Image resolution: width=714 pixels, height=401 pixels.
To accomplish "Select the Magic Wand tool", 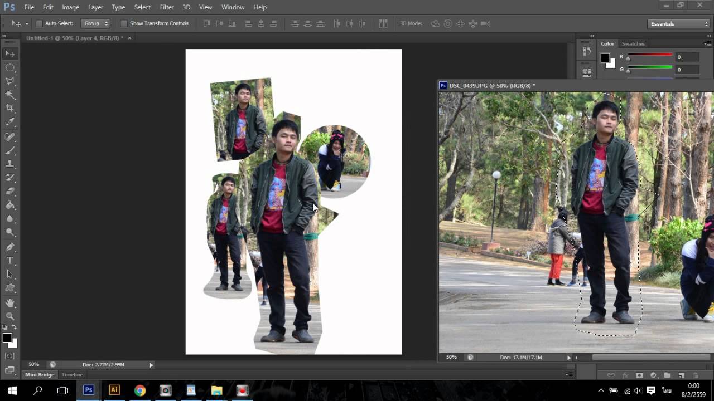I will click(10, 95).
